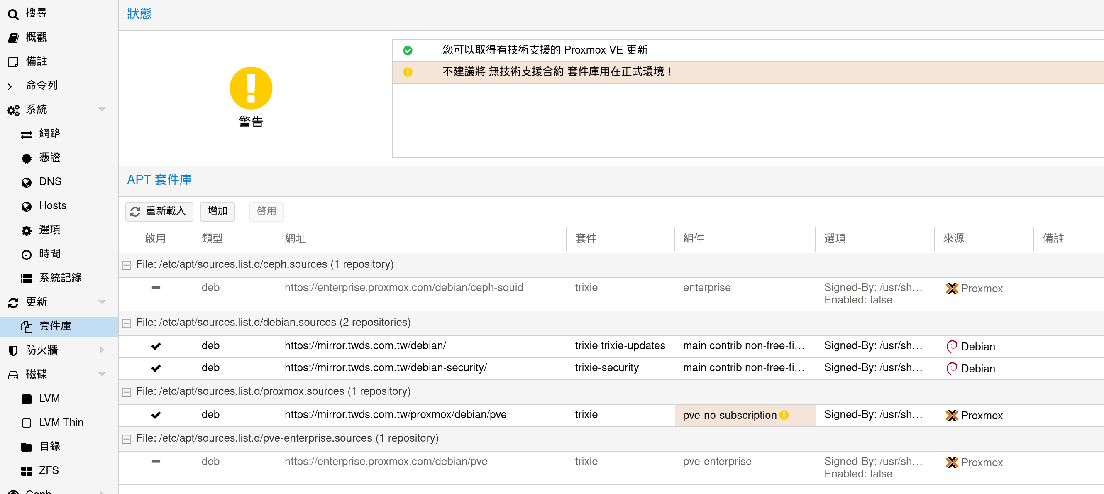Sort by the 來源 column header

tap(984, 239)
